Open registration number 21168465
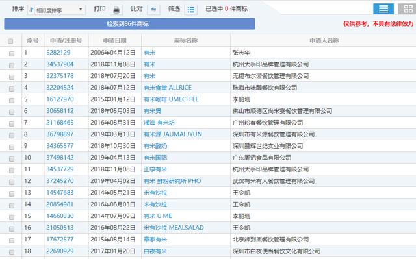 click(60, 122)
